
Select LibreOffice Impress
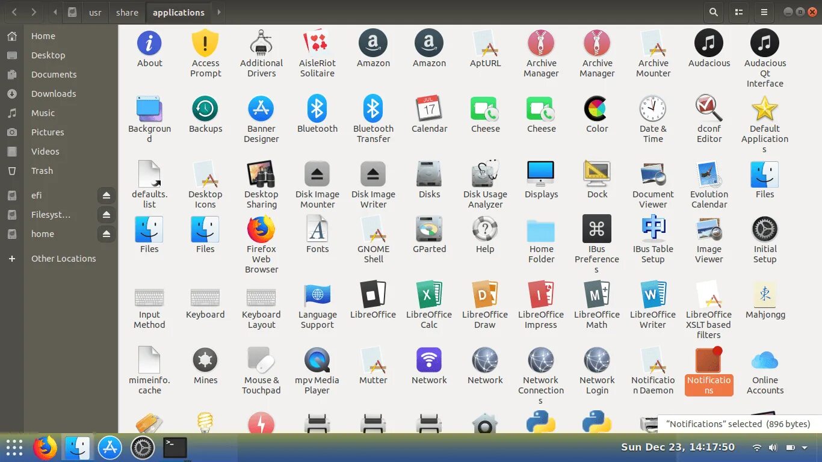click(x=541, y=295)
